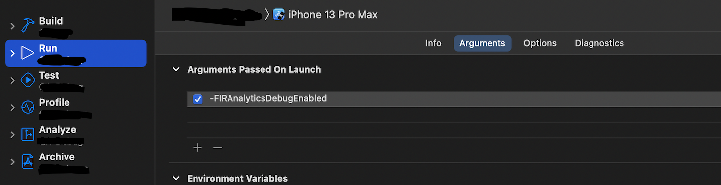Remove the argument with the minus button
The height and width of the screenshot is (185, 721).
click(x=217, y=148)
